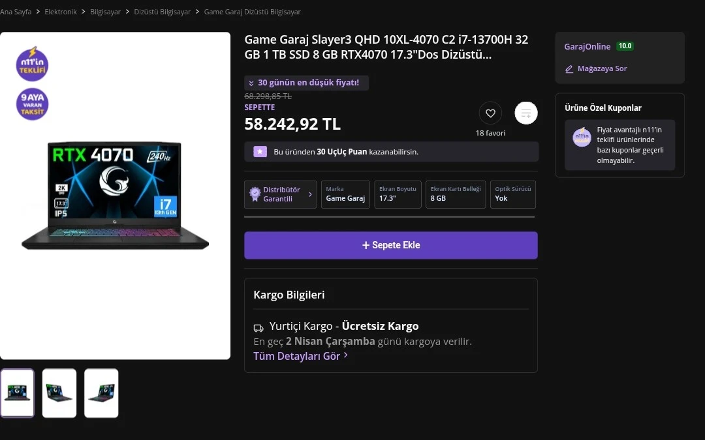Click the product title text
This screenshot has width=705, height=440.
[x=386, y=47]
